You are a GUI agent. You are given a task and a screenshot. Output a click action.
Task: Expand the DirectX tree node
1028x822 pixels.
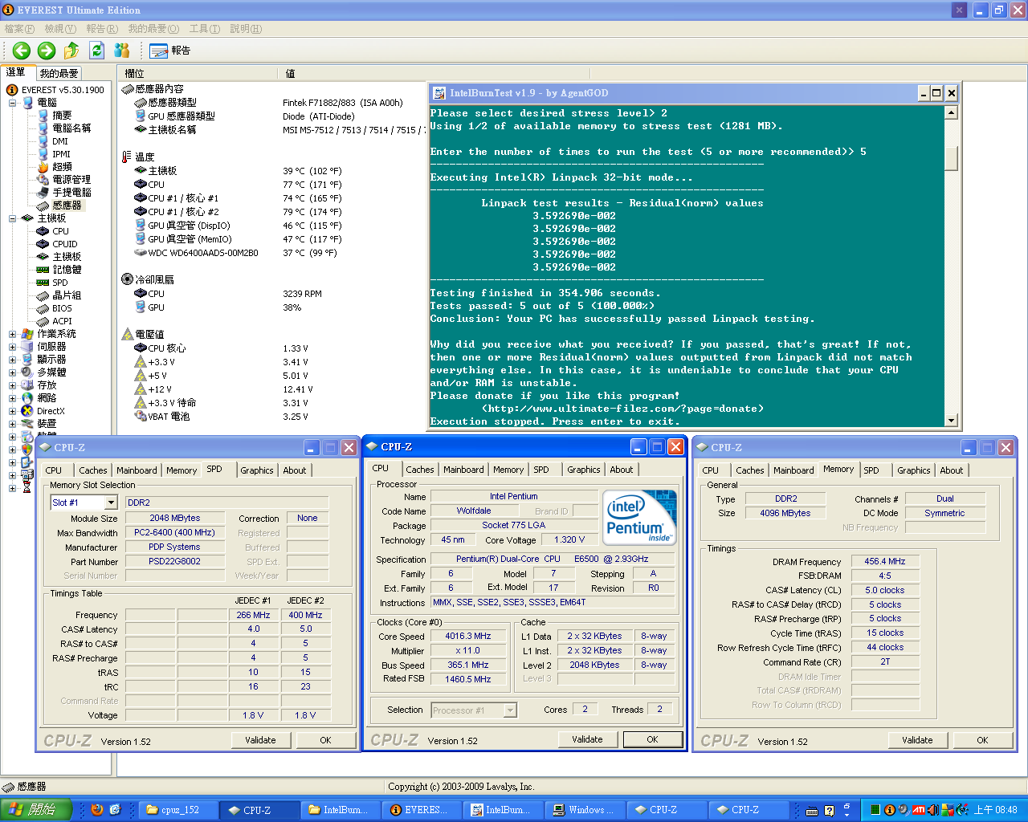[x=12, y=411]
